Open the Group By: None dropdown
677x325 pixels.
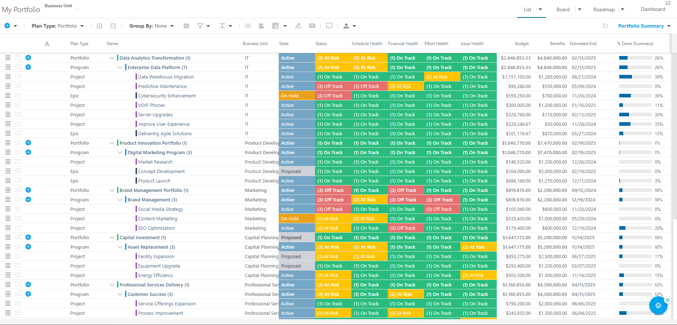[152, 26]
